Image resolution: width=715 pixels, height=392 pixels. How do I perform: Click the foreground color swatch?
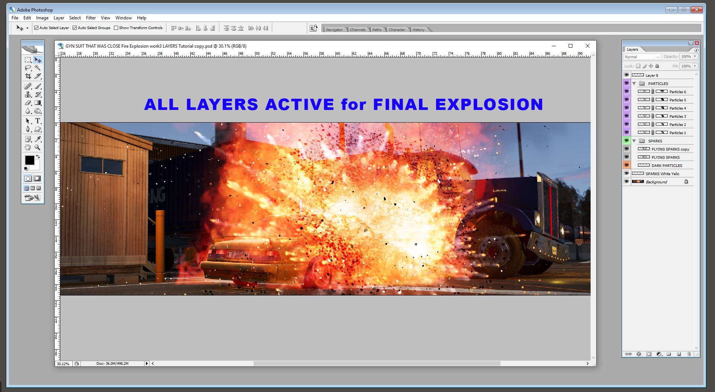point(29,160)
